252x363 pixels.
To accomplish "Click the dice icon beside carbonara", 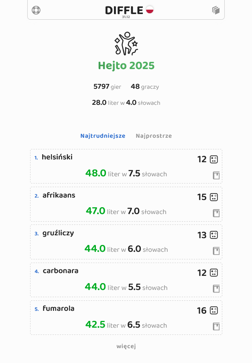I will coord(214,273).
